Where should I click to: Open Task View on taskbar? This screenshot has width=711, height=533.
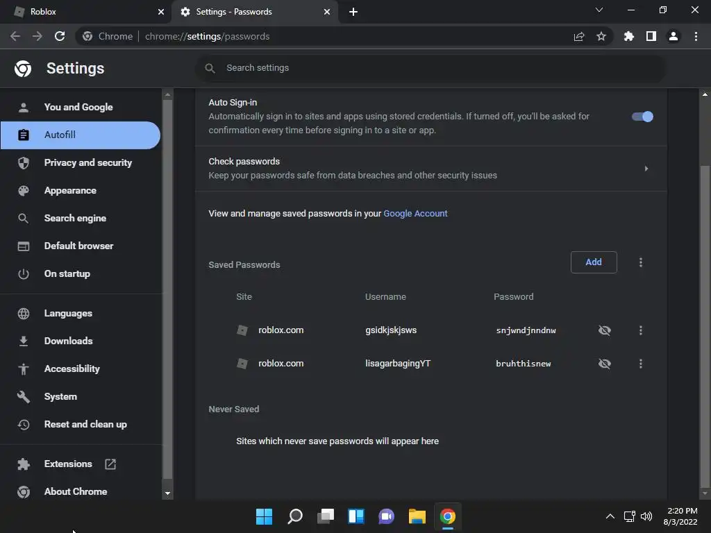(x=326, y=516)
